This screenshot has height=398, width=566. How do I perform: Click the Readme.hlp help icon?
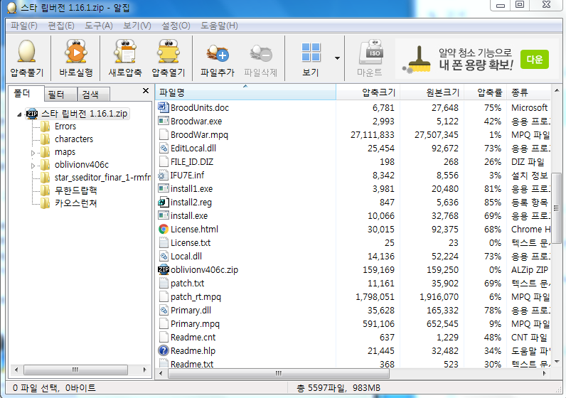pyautogui.click(x=164, y=350)
